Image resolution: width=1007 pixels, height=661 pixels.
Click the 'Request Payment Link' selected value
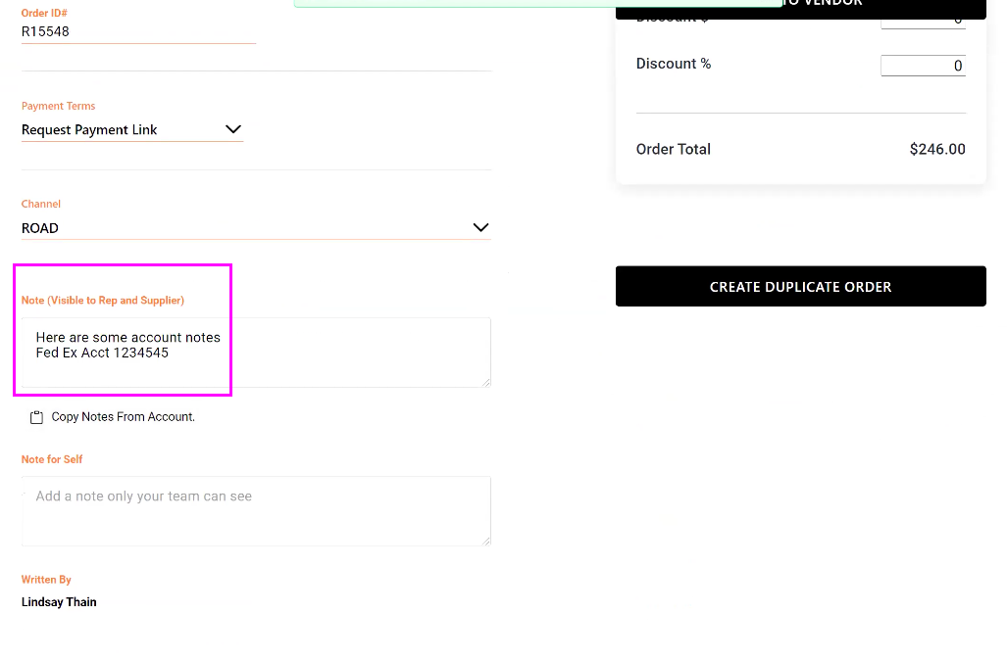coord(89,129)
